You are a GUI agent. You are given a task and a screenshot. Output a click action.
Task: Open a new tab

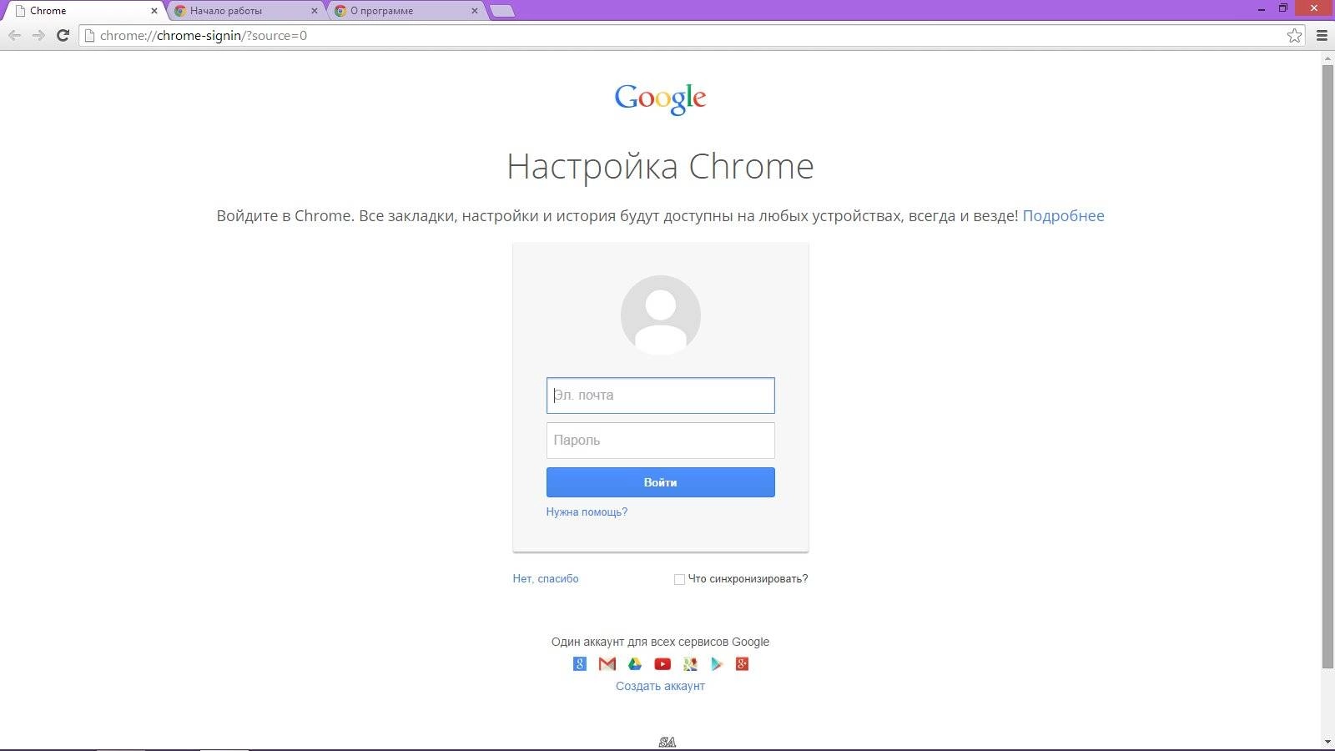[x=502, y=11]
